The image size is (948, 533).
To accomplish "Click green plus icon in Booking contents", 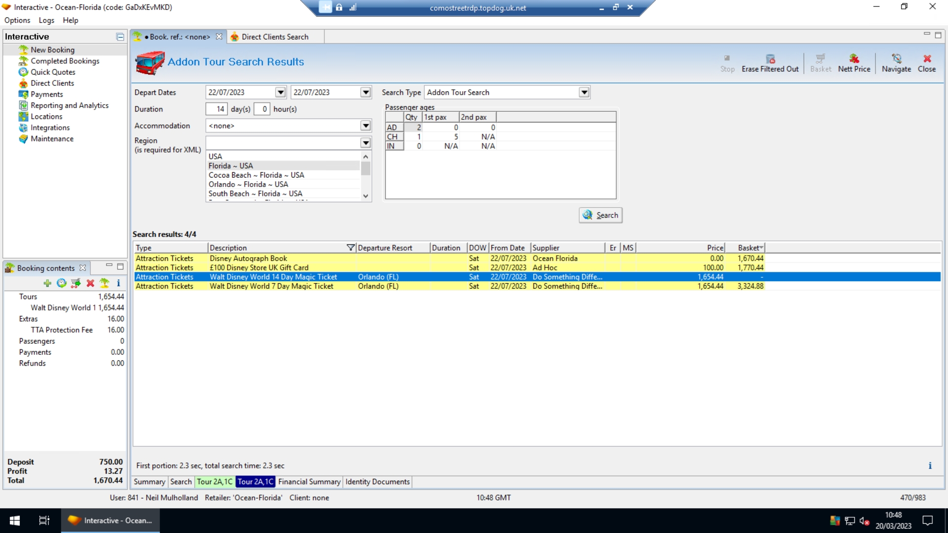I will coord(47,283).
